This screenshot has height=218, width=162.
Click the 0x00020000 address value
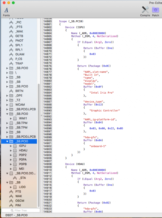click(x=97, y=33)
